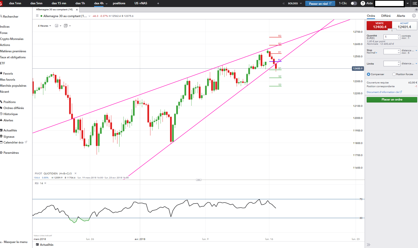Click the Calendrier éco calendar icon

(x=1, y=142)
